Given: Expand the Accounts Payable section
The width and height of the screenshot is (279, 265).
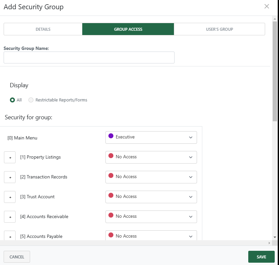Looking at the screenshot, I should 10,237.
